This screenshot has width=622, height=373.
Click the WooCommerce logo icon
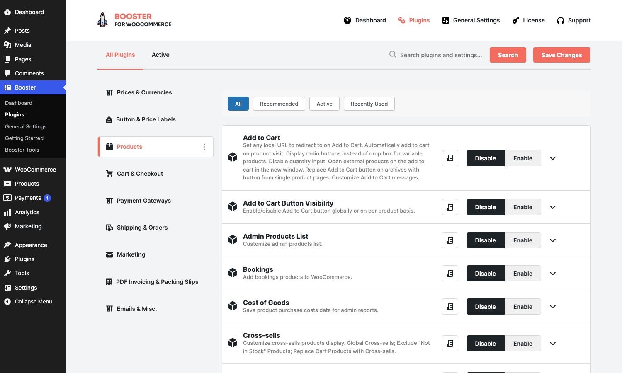coord(7,170)
